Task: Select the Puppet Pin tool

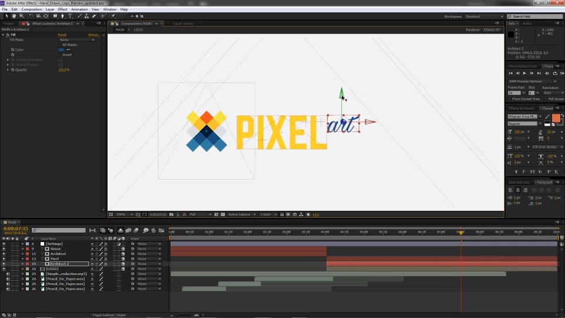Action: [x=113, y=16]
